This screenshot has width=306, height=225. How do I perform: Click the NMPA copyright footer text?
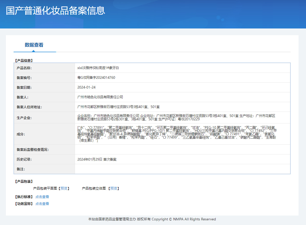pyautogui.click(x=152, y=219)
